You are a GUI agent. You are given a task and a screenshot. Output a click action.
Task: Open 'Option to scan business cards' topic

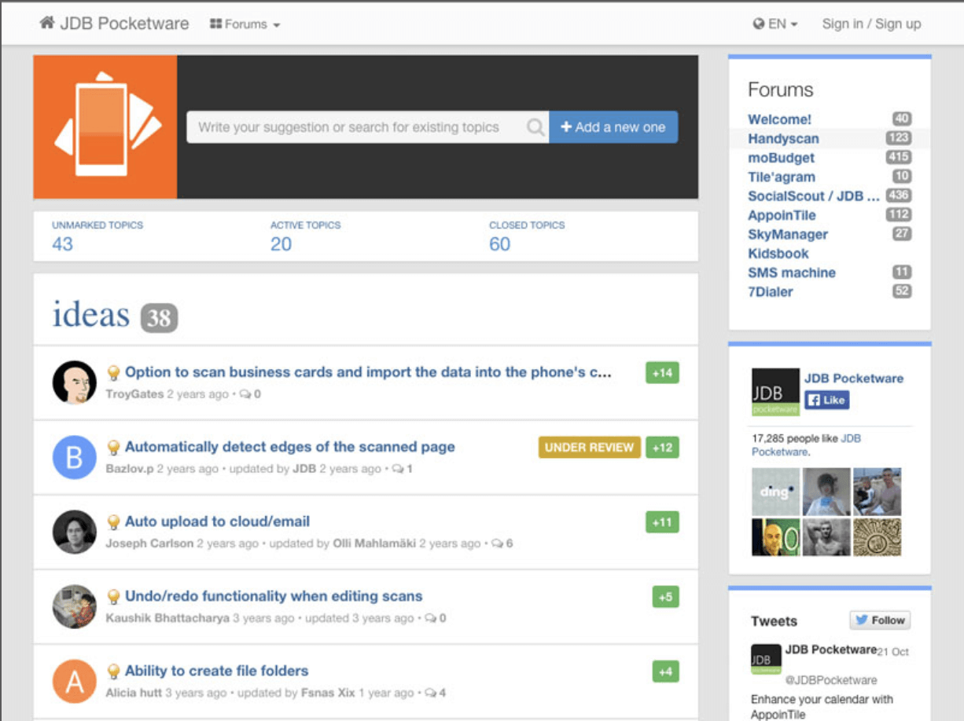tap(368, 372)
